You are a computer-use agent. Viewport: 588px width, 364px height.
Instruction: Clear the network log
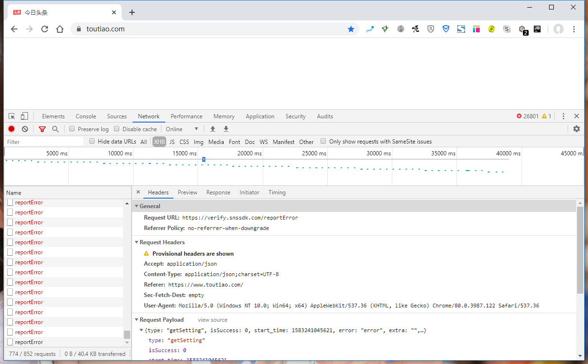[25, 129]
